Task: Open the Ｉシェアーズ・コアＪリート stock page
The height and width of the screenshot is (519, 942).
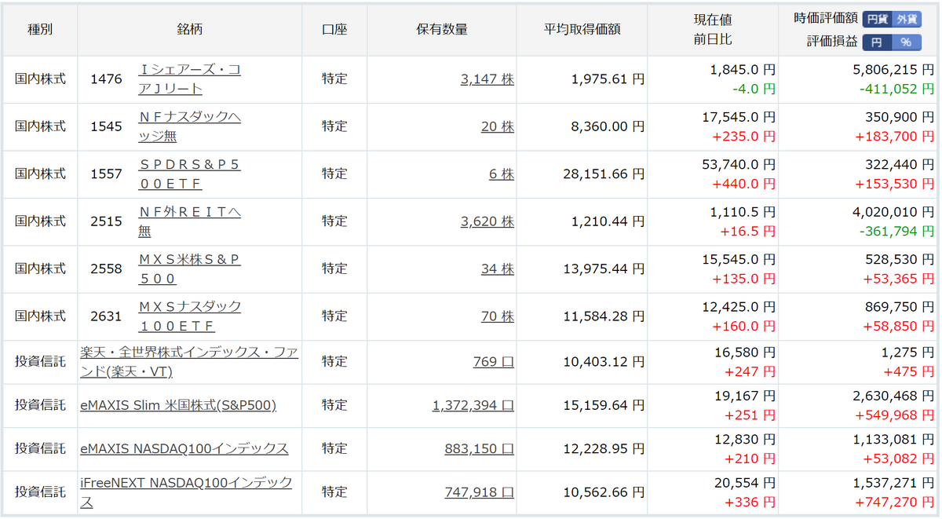Action: pyautogui.click(x=189, y=79)
